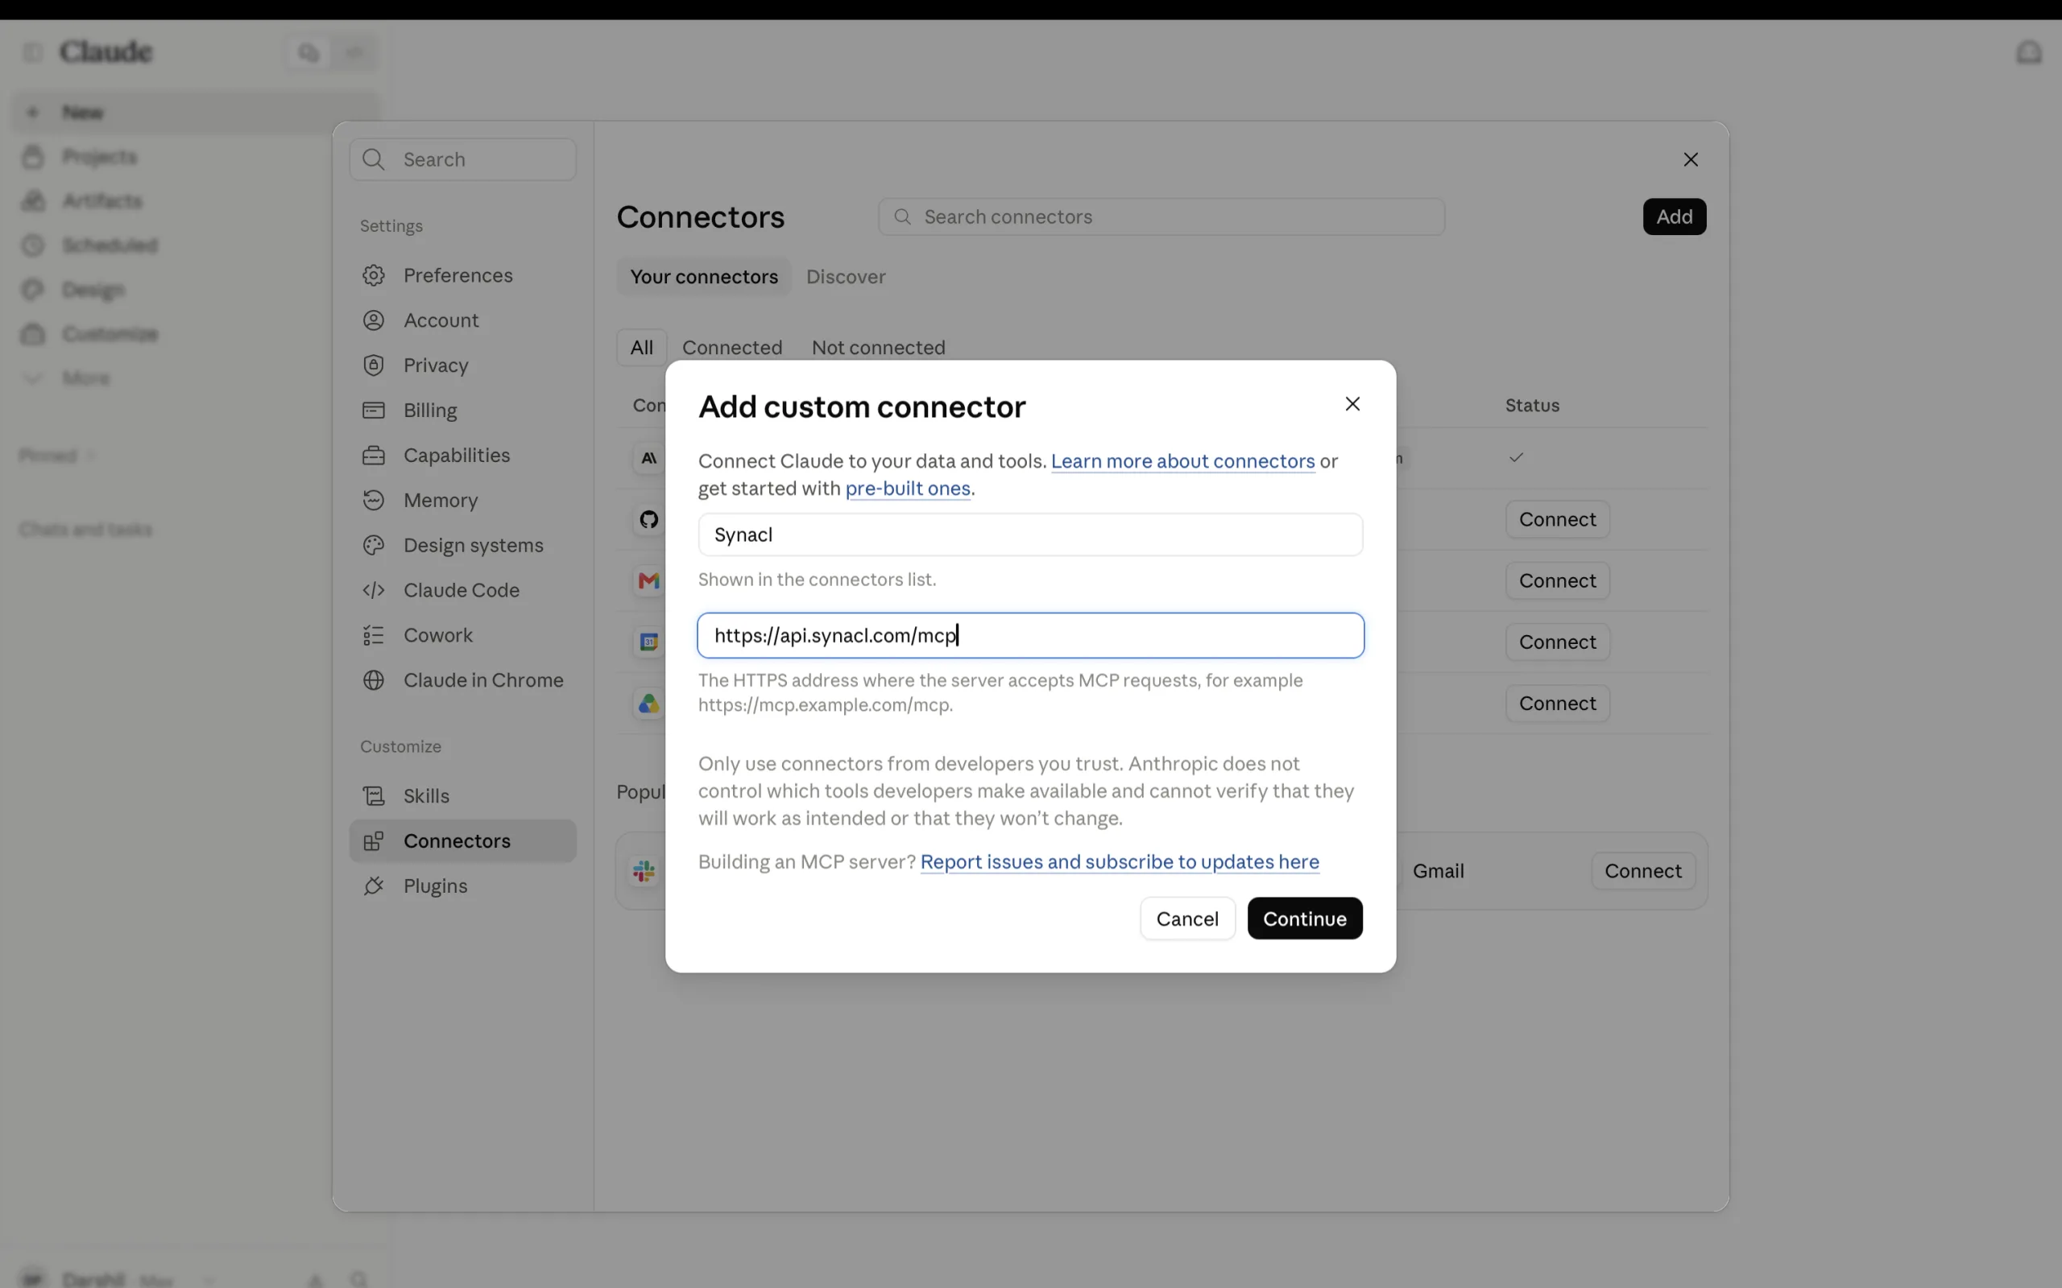Screen dimensions: 2062x1288
Task: Filter by the Connected tab
Action: 732,348
